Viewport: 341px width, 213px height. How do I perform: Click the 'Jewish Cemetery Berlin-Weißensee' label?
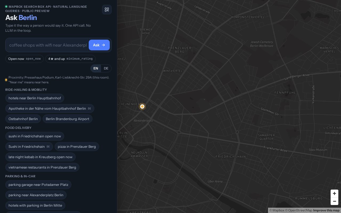tap(262, 44)
